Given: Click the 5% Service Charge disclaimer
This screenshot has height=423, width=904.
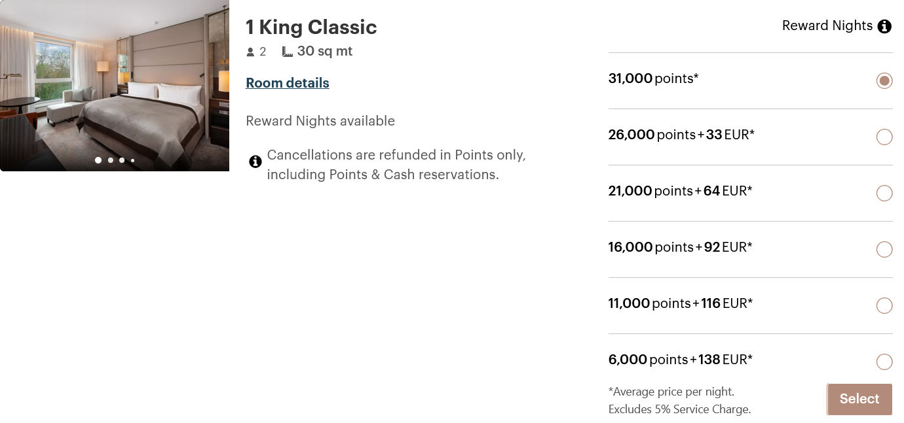Looking at the screenshot, I should (x=679, y=409).
